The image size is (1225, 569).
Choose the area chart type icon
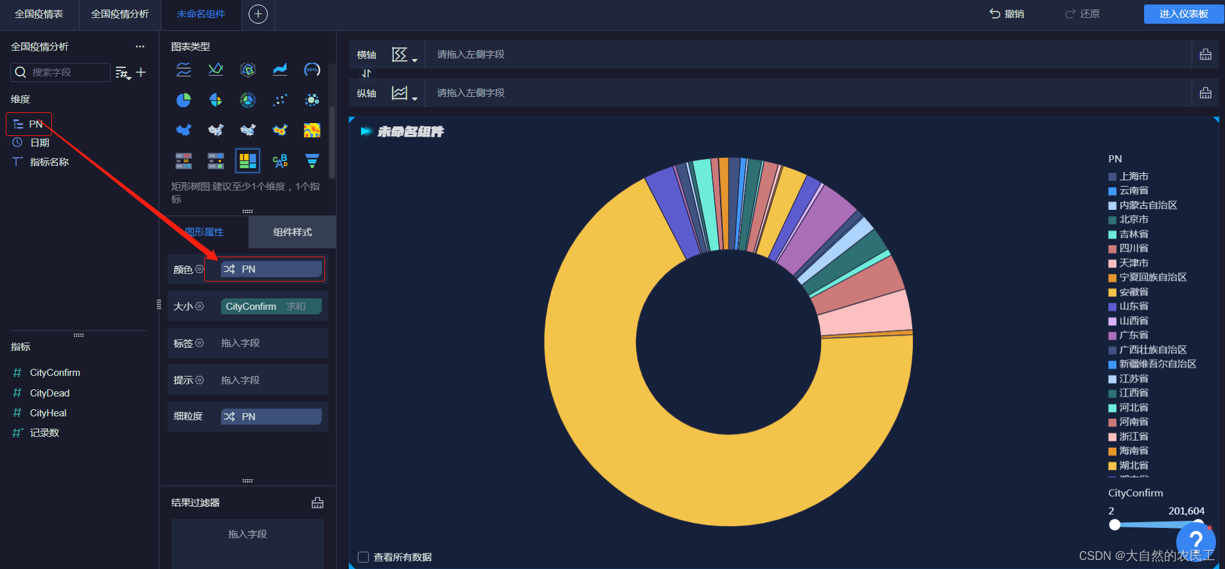pyautogui.click(x=280, y=69)
